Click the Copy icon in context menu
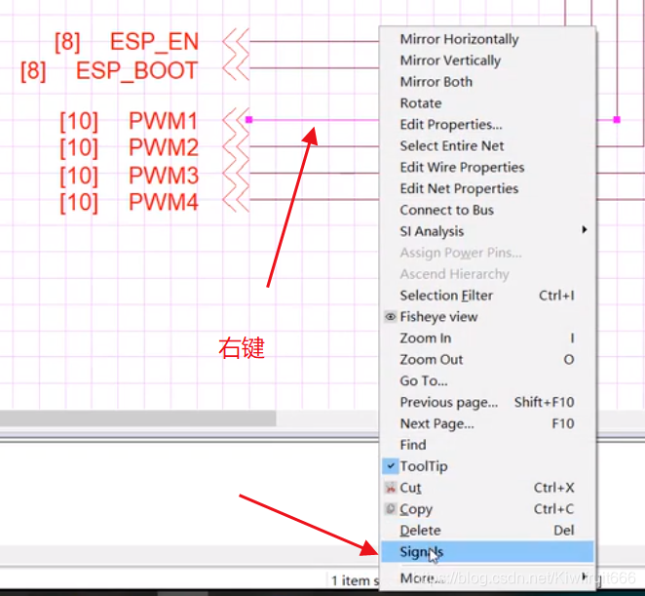The image size is (645, 596). click(391, 509)
